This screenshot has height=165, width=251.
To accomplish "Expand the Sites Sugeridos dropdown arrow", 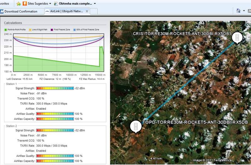I will click(x=50, y=3).
